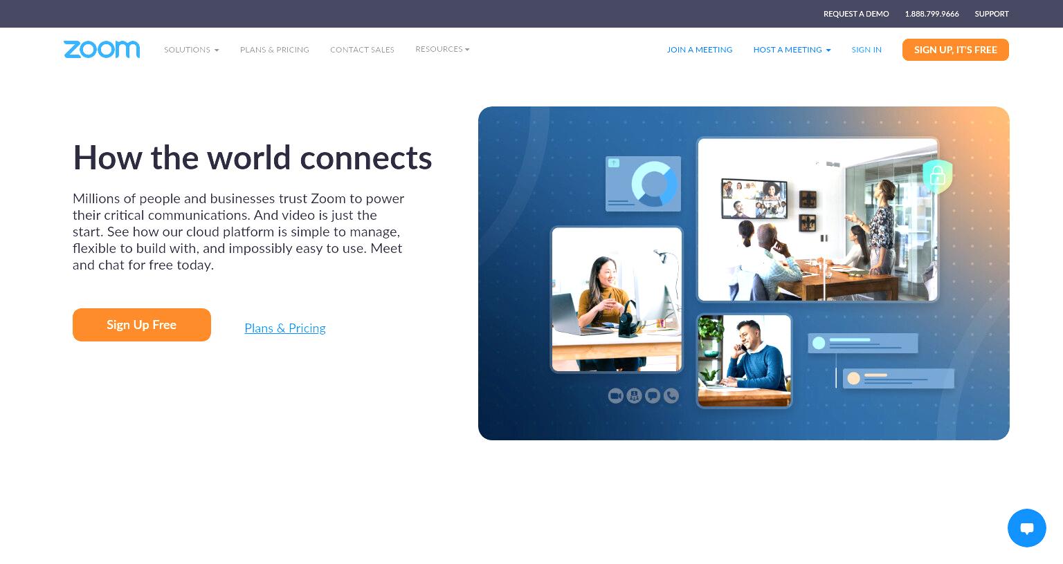1063x564 pixels.
Task: Open the Host a Meeting dropdown
Action: tap(792, 50)
